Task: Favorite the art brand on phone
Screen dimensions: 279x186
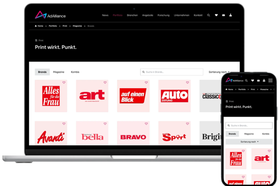Action: (x=269, y=151)
